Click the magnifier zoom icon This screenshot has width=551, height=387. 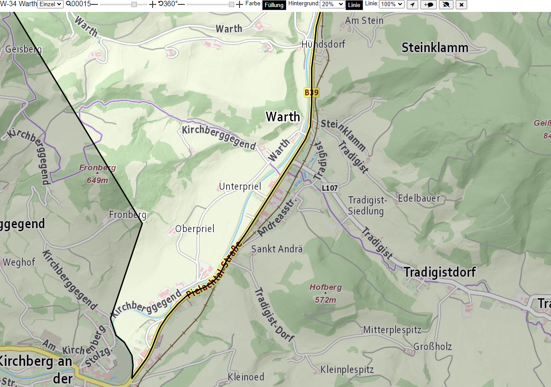point(68,4)
